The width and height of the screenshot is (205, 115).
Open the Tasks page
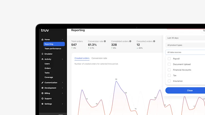[x=47, y=73]
